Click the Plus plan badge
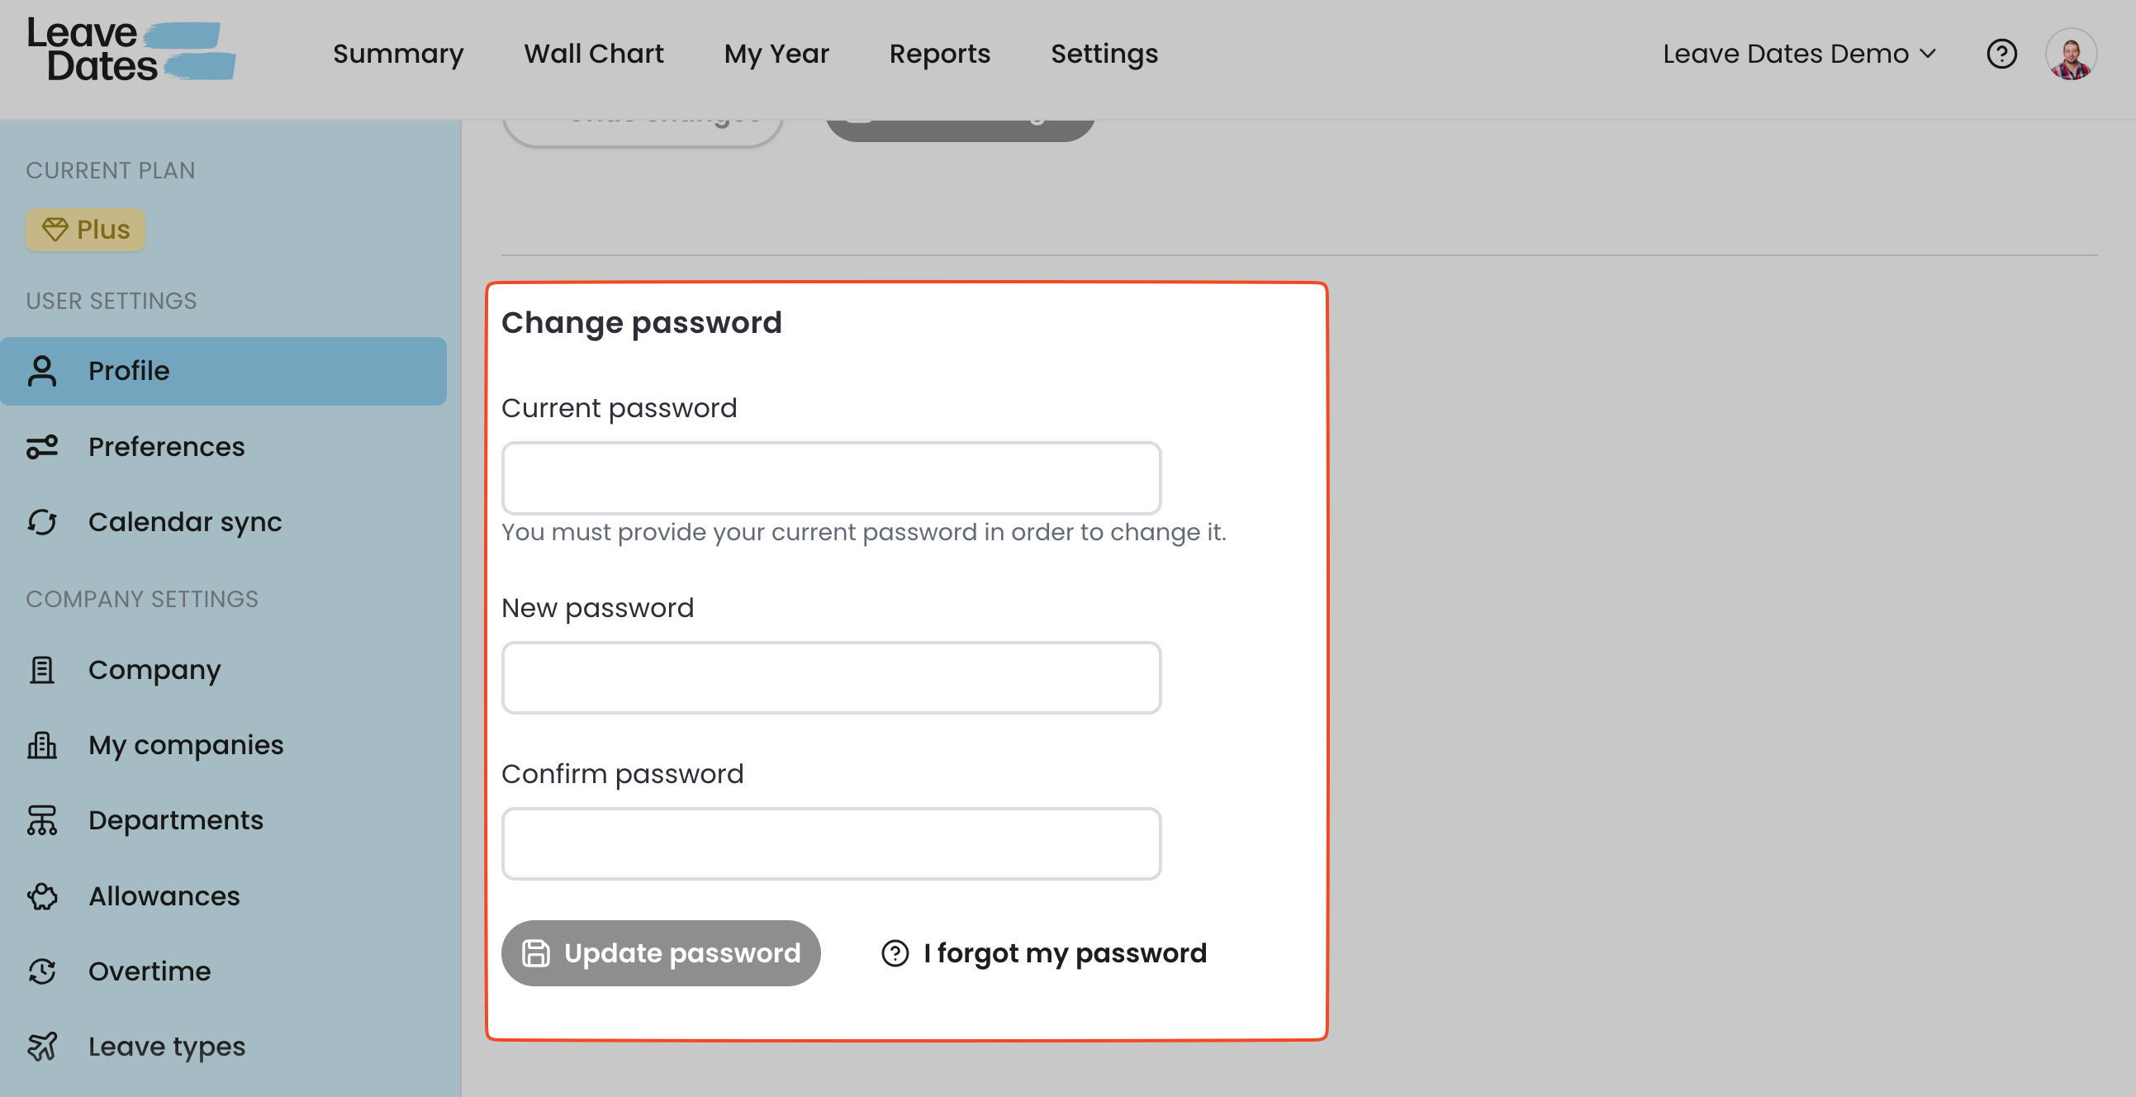2136x1097 pixels. [x=85, y=230]
